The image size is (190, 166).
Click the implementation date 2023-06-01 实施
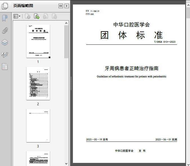(166, 140)
